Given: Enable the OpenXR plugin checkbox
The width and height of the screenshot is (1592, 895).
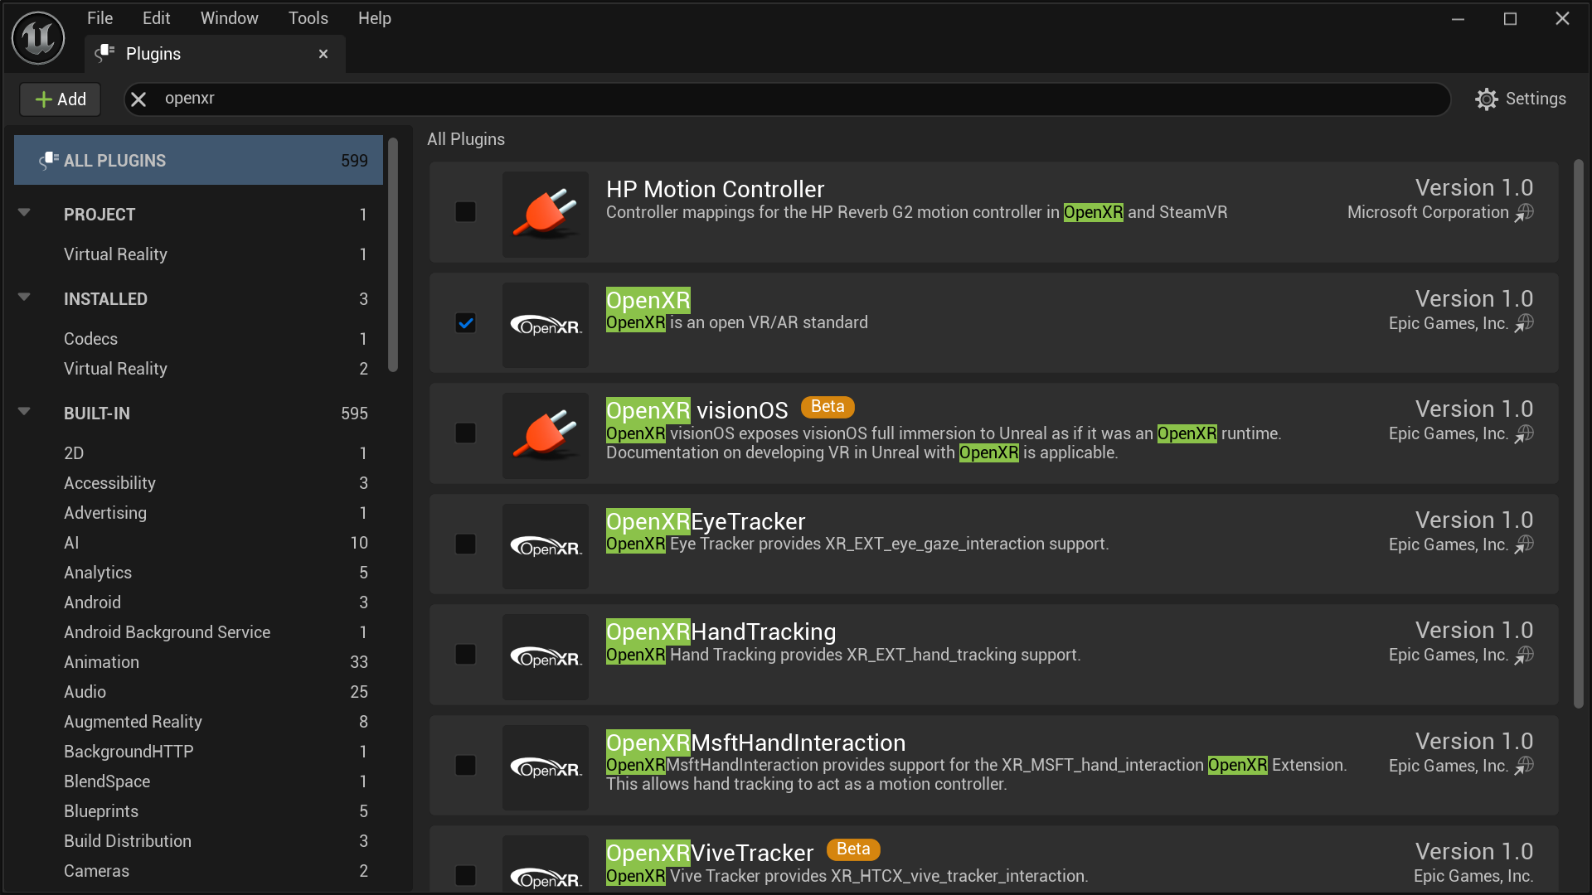Looking at the screenshot, I should click(x=464, y=322).
